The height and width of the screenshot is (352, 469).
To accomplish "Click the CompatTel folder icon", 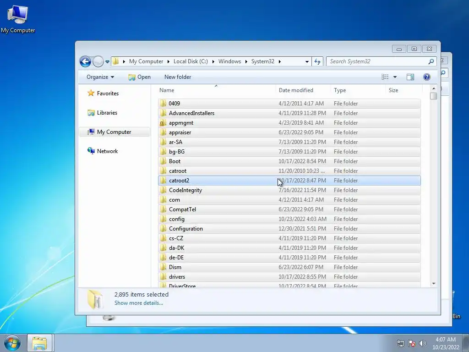I will (x=163, y=209).
